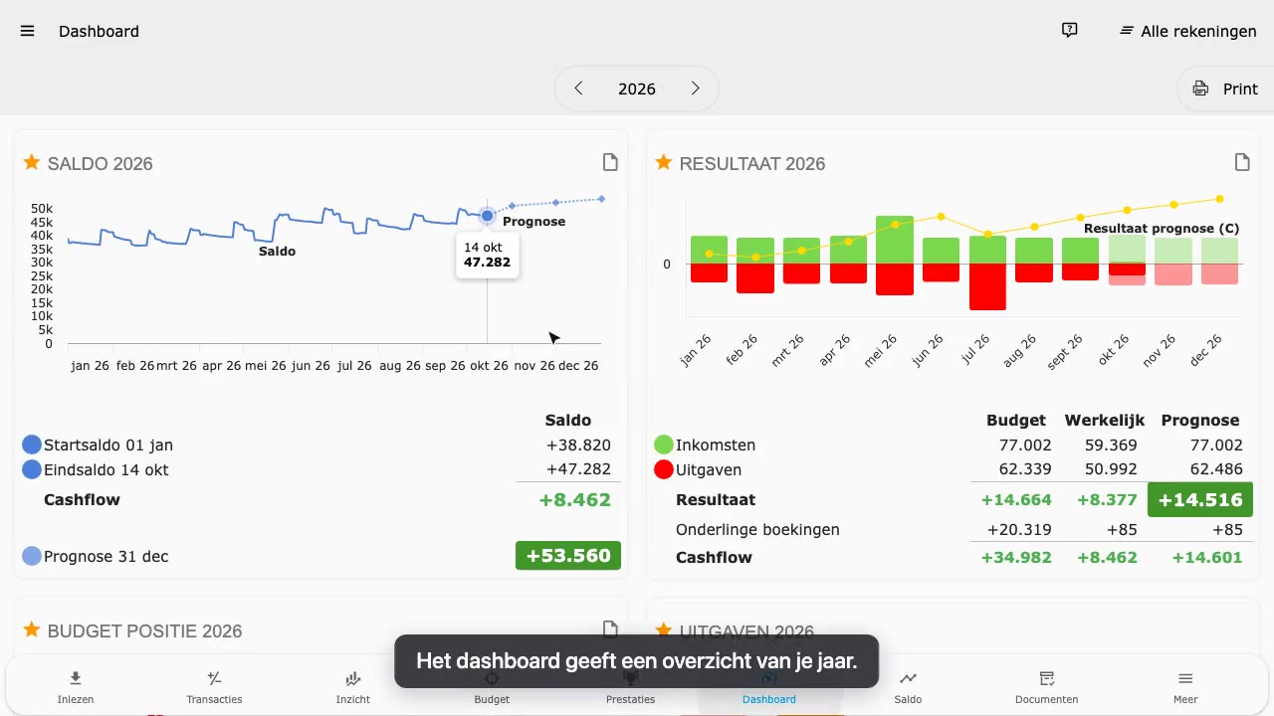Click the Uitgaven prognose value 62.486
This screenshot has width=1274, height=716.
pos(1216,470)
